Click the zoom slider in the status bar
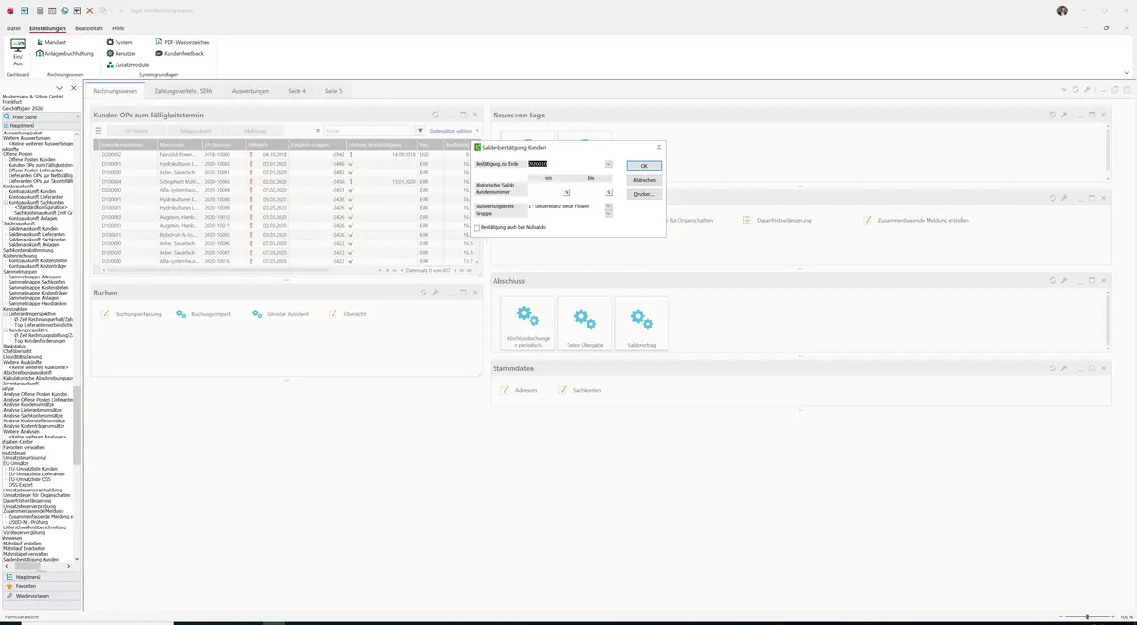 [x=1087, y=617]
